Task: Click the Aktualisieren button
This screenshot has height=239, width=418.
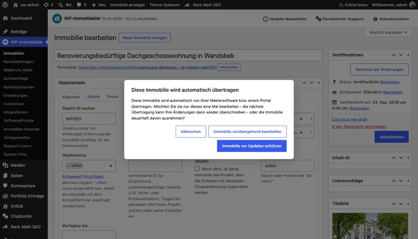Action: tap(391, 137)
